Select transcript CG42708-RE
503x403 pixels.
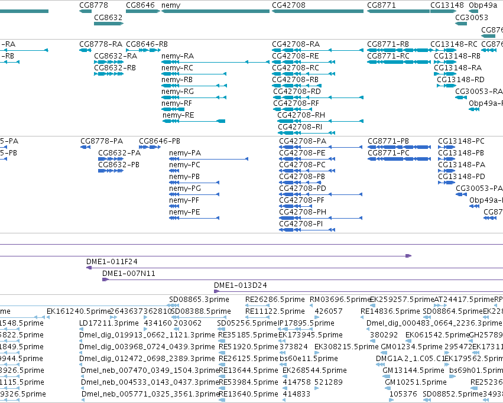pyautogui.click(x=303, y=62)
